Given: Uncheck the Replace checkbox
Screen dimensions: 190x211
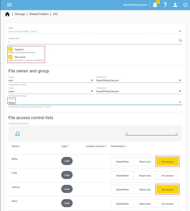Looking at the screenshot, I should coord(10,49).
